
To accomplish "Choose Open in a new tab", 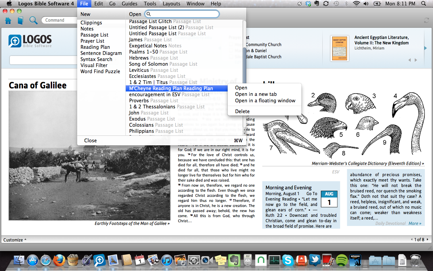I will pyautogui.click(x=256, y=94).
